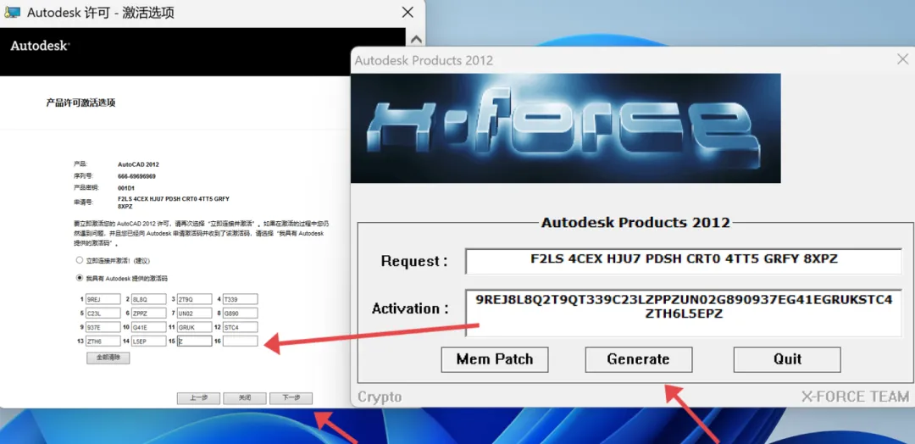This screenshot has height=444, width=915.
Task: Click the serial number text 666-69696969
Action: click(136, 175)
